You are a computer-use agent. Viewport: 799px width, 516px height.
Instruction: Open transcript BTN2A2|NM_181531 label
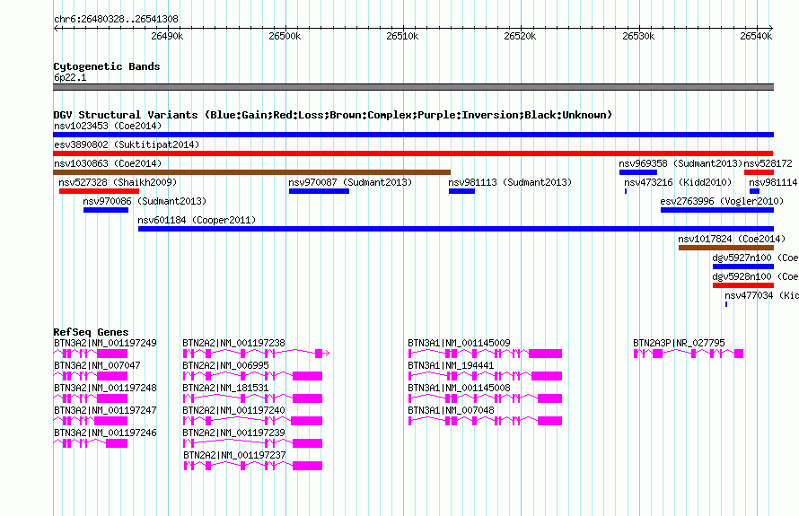point(225,389)
